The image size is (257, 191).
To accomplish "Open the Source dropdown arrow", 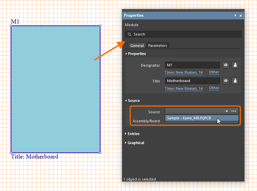I will 227,111.
